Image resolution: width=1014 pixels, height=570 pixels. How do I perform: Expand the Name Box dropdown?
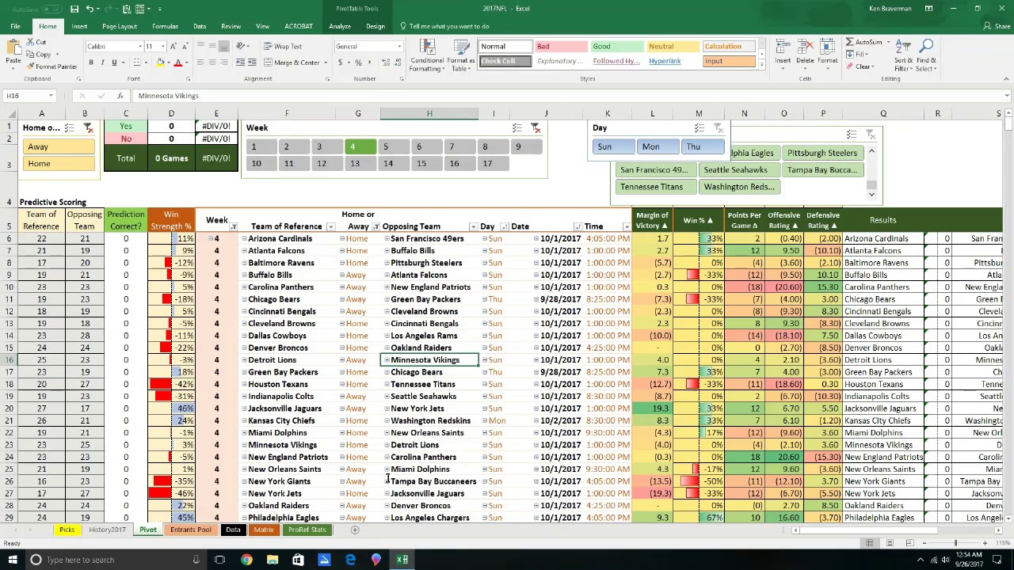coord(51,96)
